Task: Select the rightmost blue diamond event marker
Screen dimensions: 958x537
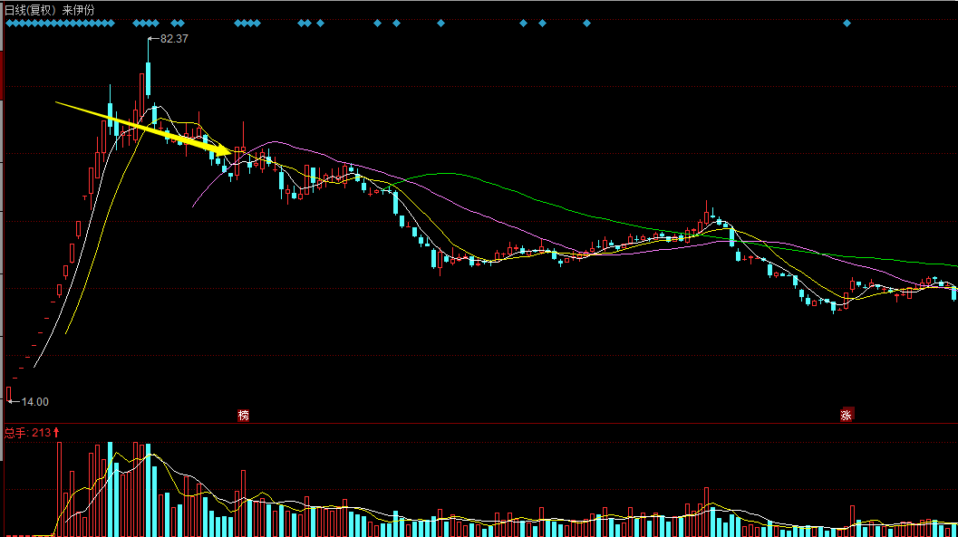Action: (x=847, y=24)
